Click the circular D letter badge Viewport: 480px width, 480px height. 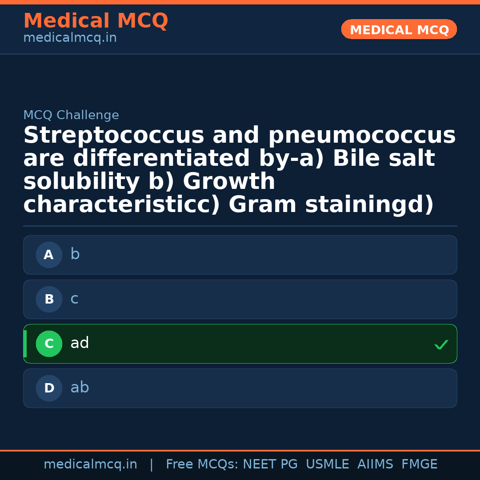pyautogui.click(x=49, y=388)
